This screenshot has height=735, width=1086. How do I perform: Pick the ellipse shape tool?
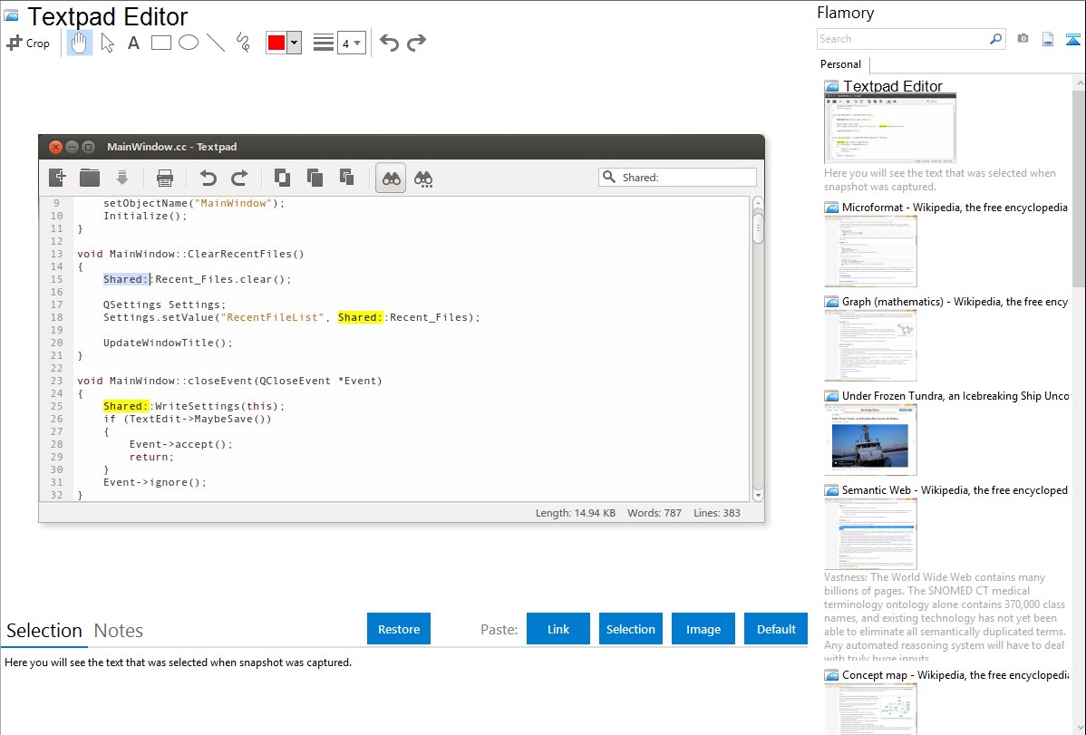click(189, 43)
